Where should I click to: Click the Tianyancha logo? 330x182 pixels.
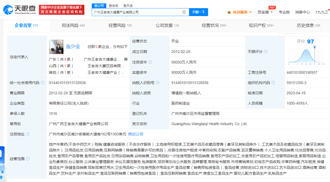coord(20,10)
